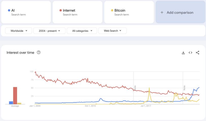Edit the Internet search term
Viewport: 206px width, 121px height.
pyautogui.click(x=69, y=10)
